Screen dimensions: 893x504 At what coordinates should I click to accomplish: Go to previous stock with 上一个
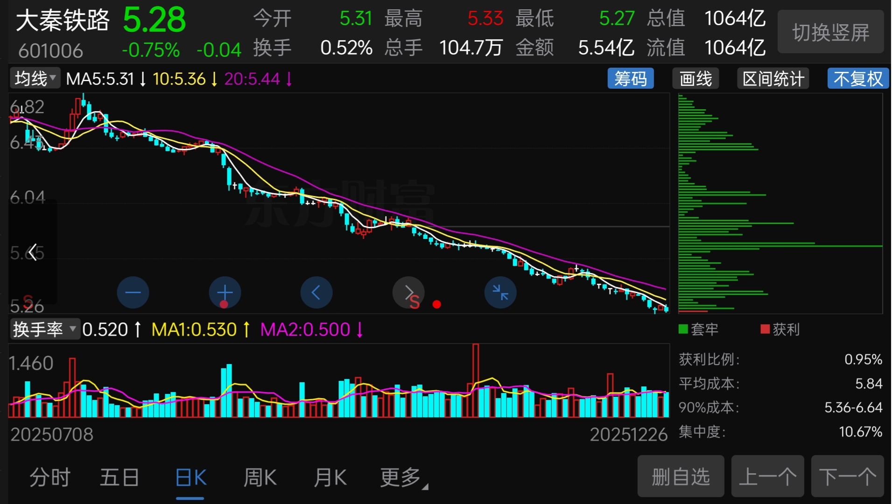pyautogui.click(x=767, y=476)
